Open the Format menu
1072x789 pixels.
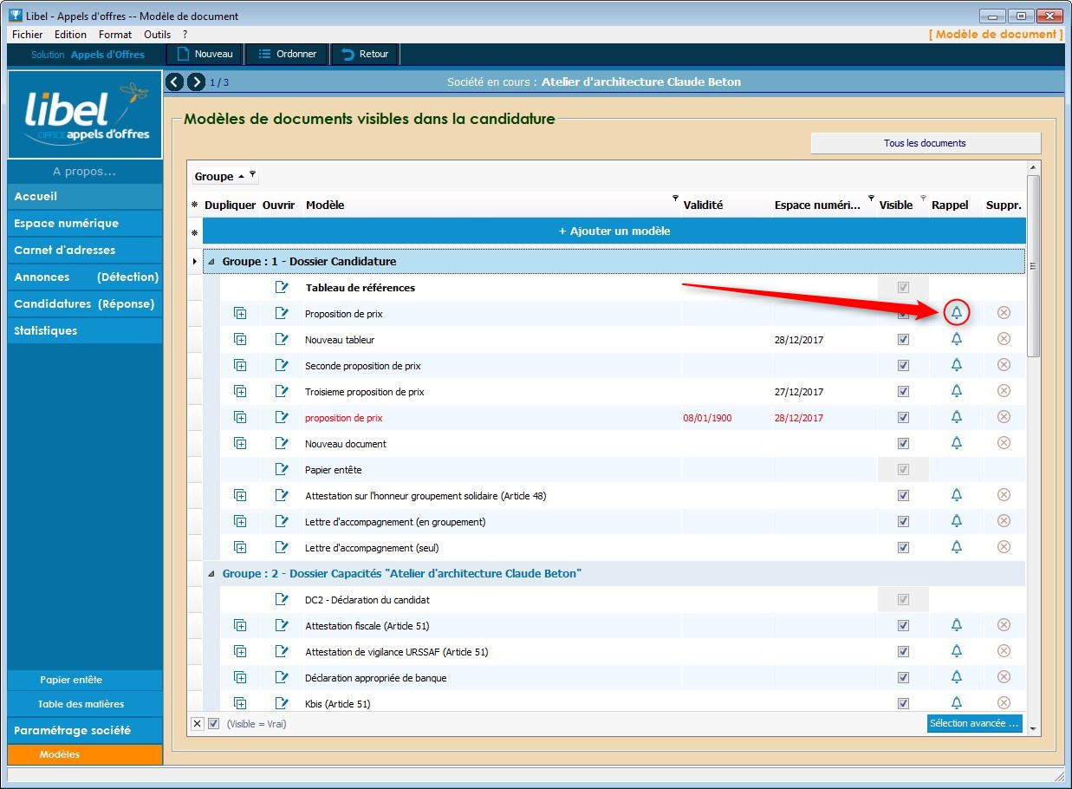pyautogui.click(x=115, y=35)
